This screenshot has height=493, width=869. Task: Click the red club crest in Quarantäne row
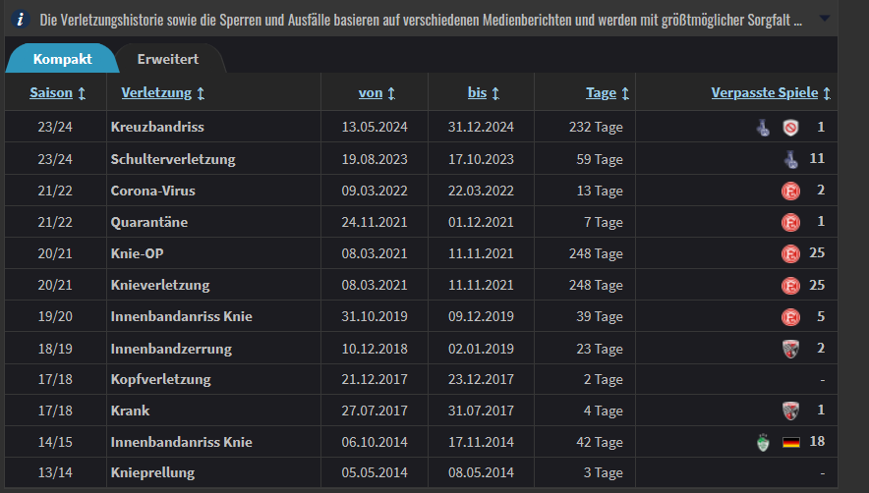(x=791, y=223)
